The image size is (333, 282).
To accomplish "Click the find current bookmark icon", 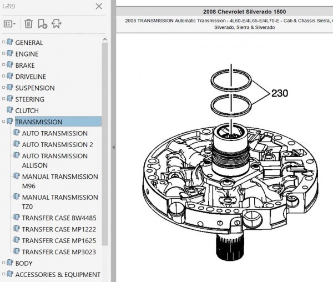I will click(56, 23).
